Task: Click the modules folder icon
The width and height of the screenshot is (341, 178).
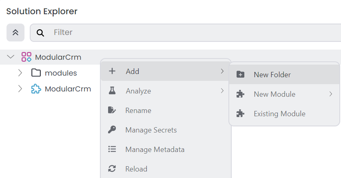Action: pos(36,73)
